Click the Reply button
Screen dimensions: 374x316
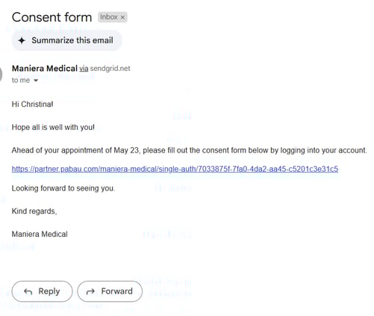[42, 291]
